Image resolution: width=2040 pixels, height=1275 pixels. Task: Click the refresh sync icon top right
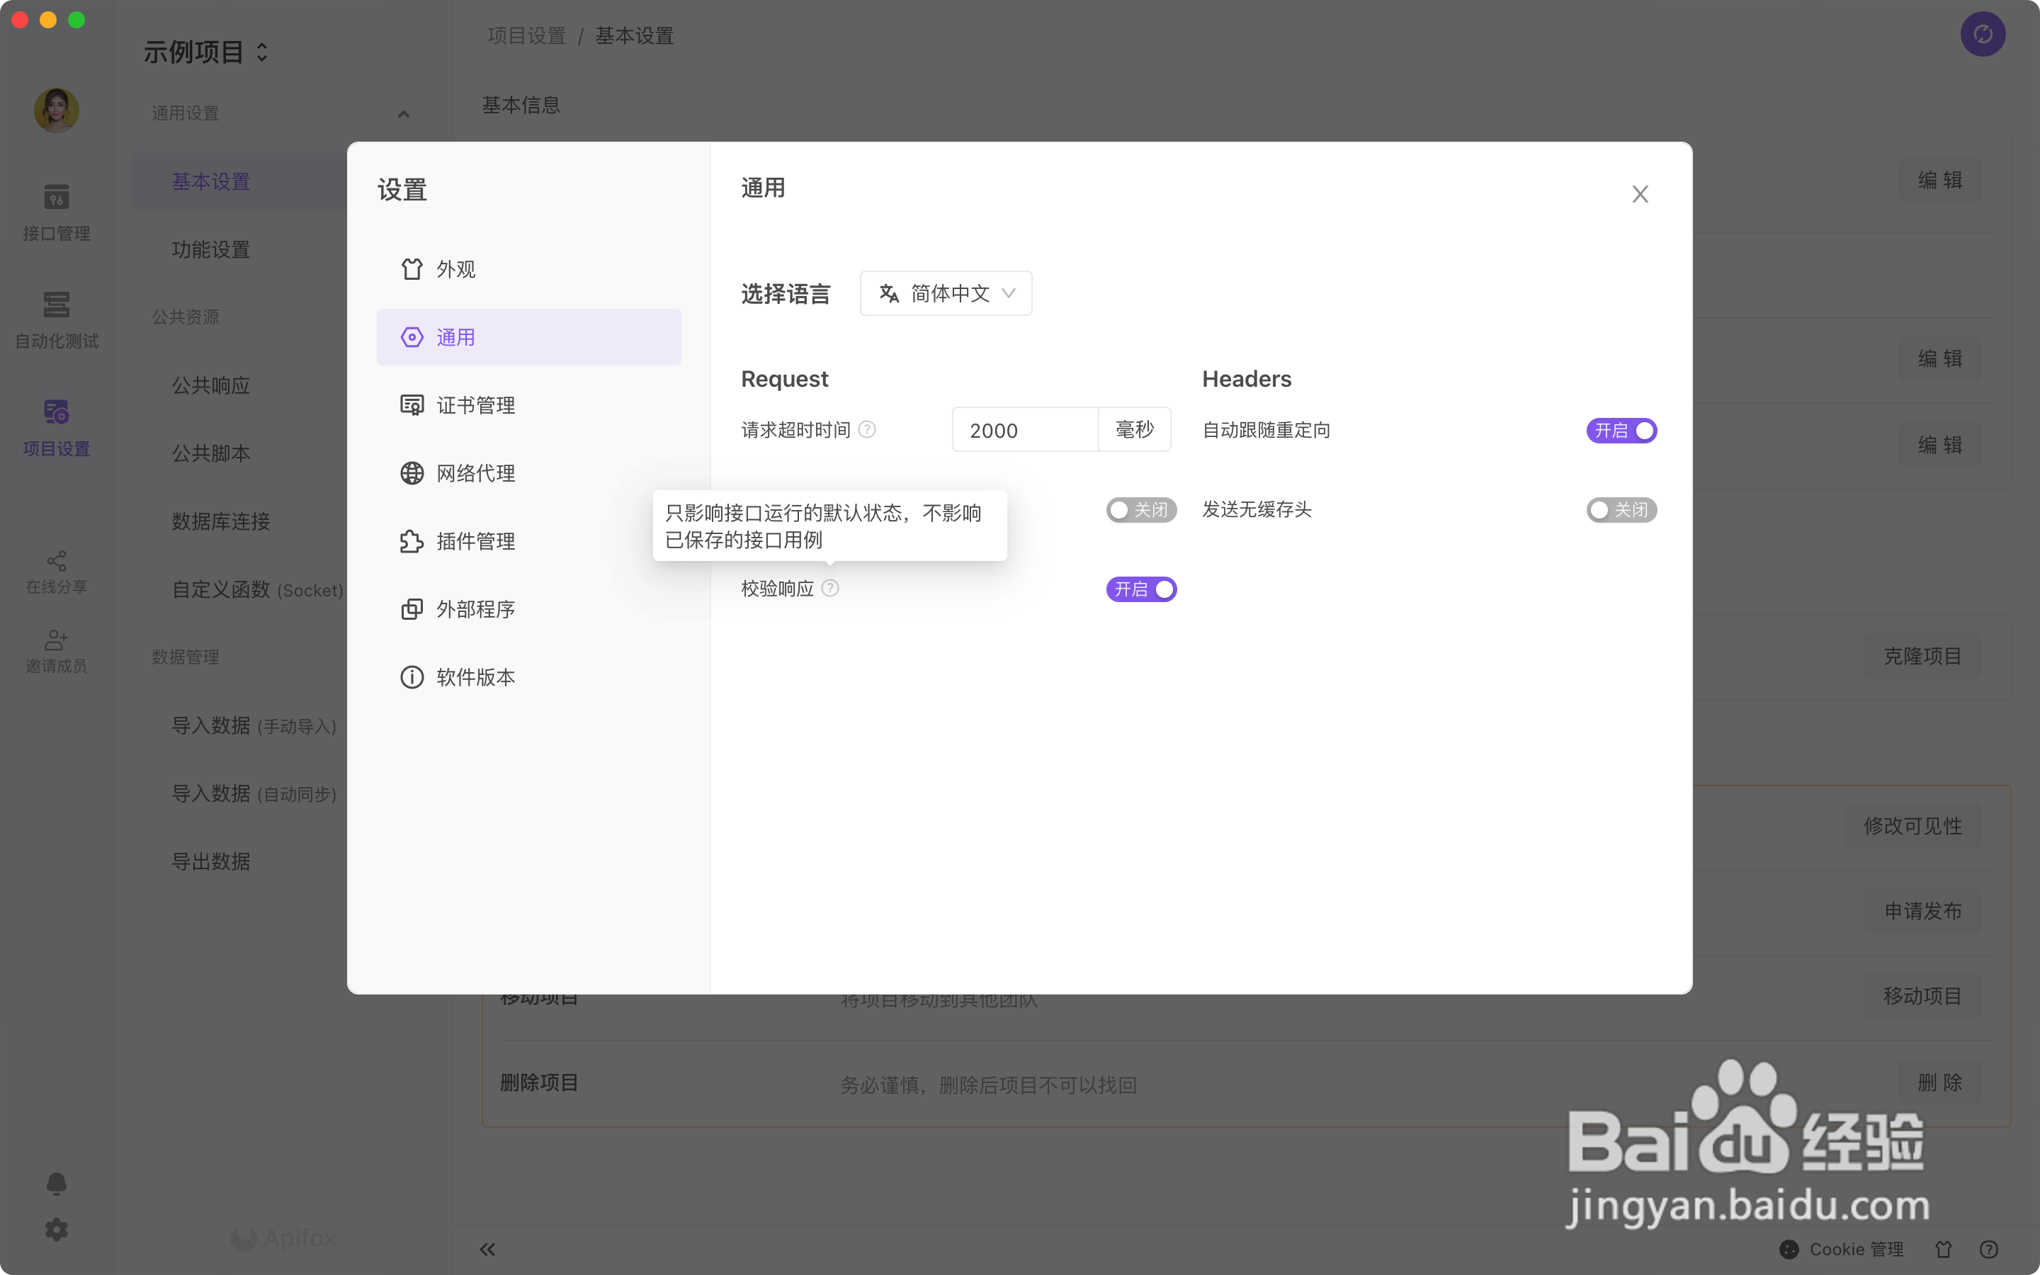coord(1983,34)
